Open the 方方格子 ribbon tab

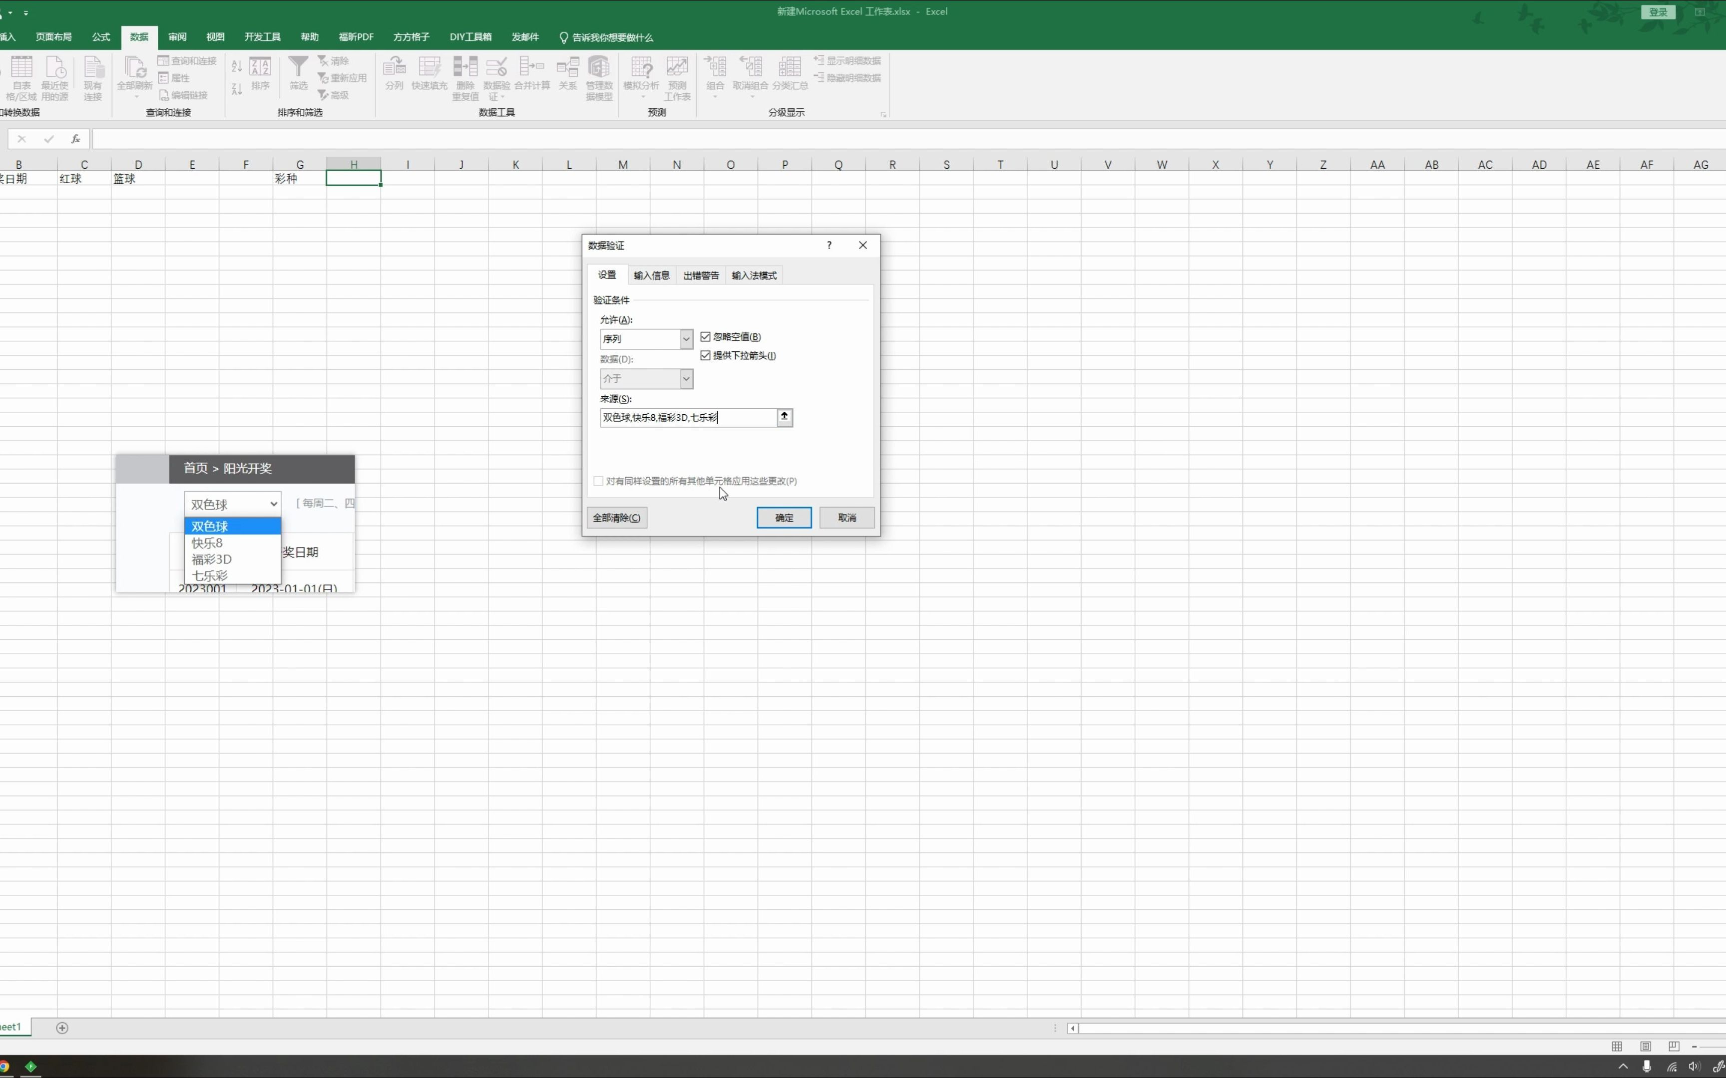(x=412, y=37)
